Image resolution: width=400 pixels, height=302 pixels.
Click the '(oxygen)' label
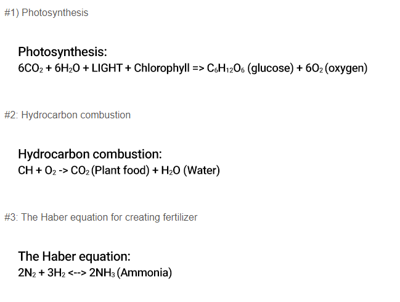(346, 68)
